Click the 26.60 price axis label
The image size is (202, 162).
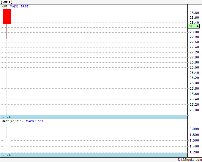(194, 67)
